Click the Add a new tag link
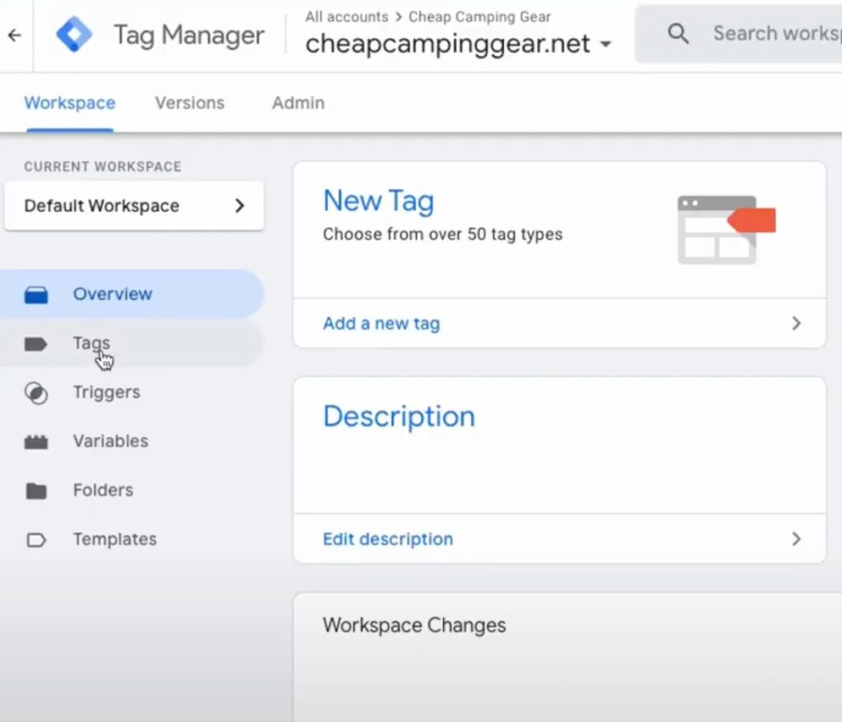The height and width of the screenshot is (722, 842). [x=382, y=323]
